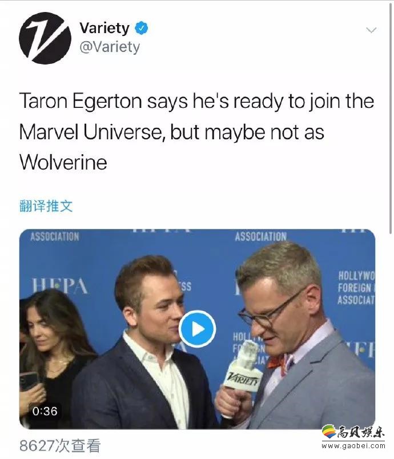
Task: Click the HFPA logo in video backdrop
Action: 60,285
